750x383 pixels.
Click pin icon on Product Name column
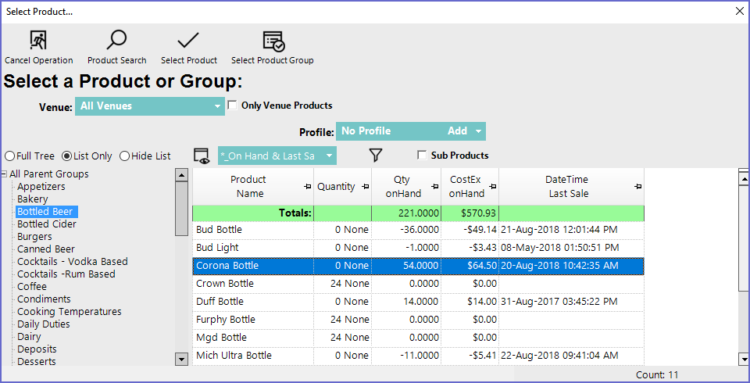(x=305, y=187)
